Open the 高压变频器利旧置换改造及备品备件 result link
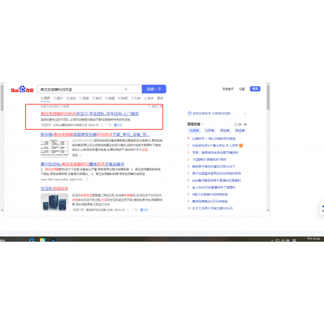Image resolution: width=324 pixels, height=324 pixels. (x=82, y=164)
